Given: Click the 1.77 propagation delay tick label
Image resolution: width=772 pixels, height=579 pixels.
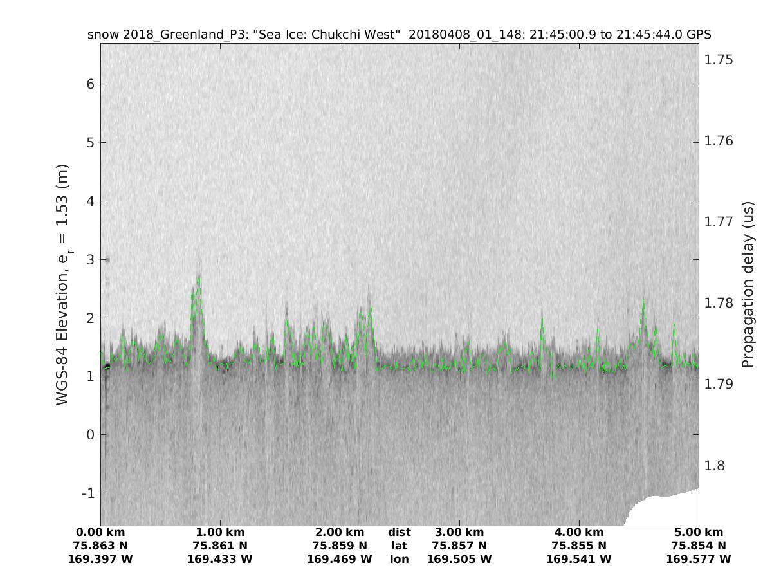Looking at the screenshot, I should click(x=719, y=222).
